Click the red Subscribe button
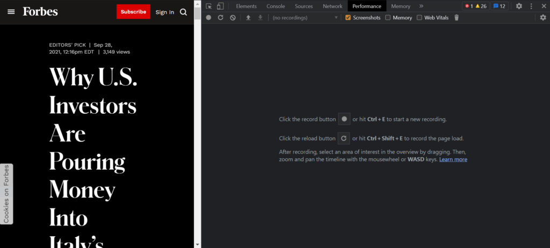Viewport: 550px width, 248px height. point(133,12)
